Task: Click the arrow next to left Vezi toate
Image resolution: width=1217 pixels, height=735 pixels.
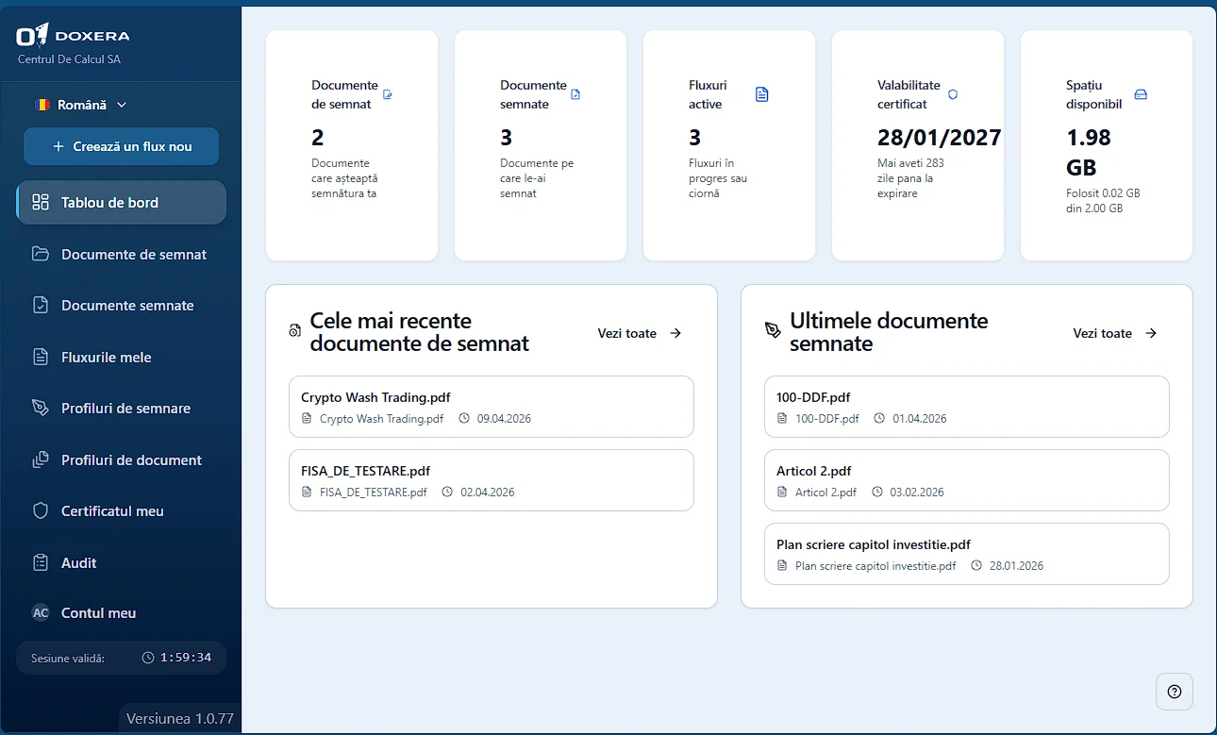Action: point(675,333)
